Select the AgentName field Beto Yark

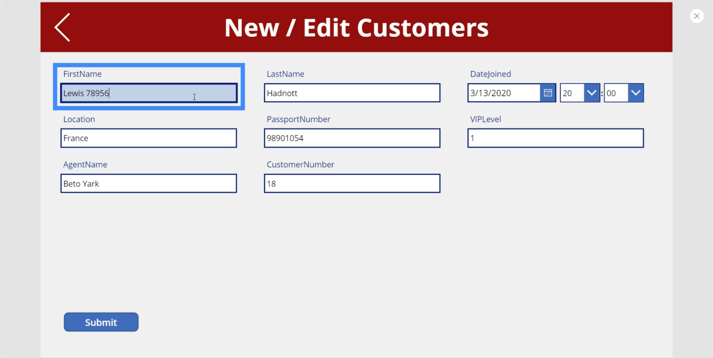point(149,183)
